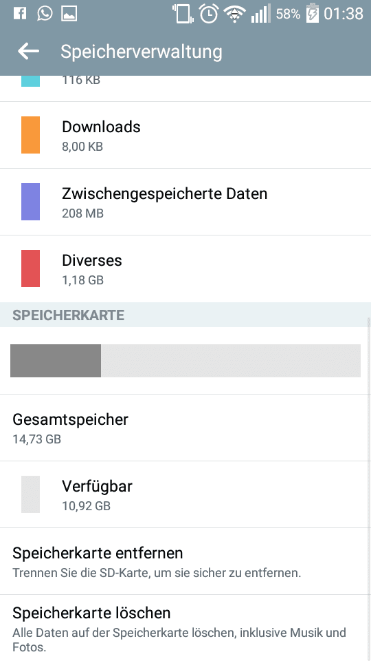This screenshot has height=661, width=371.
Task: Tap the battery charging icon
Action: tap(312, 14)
